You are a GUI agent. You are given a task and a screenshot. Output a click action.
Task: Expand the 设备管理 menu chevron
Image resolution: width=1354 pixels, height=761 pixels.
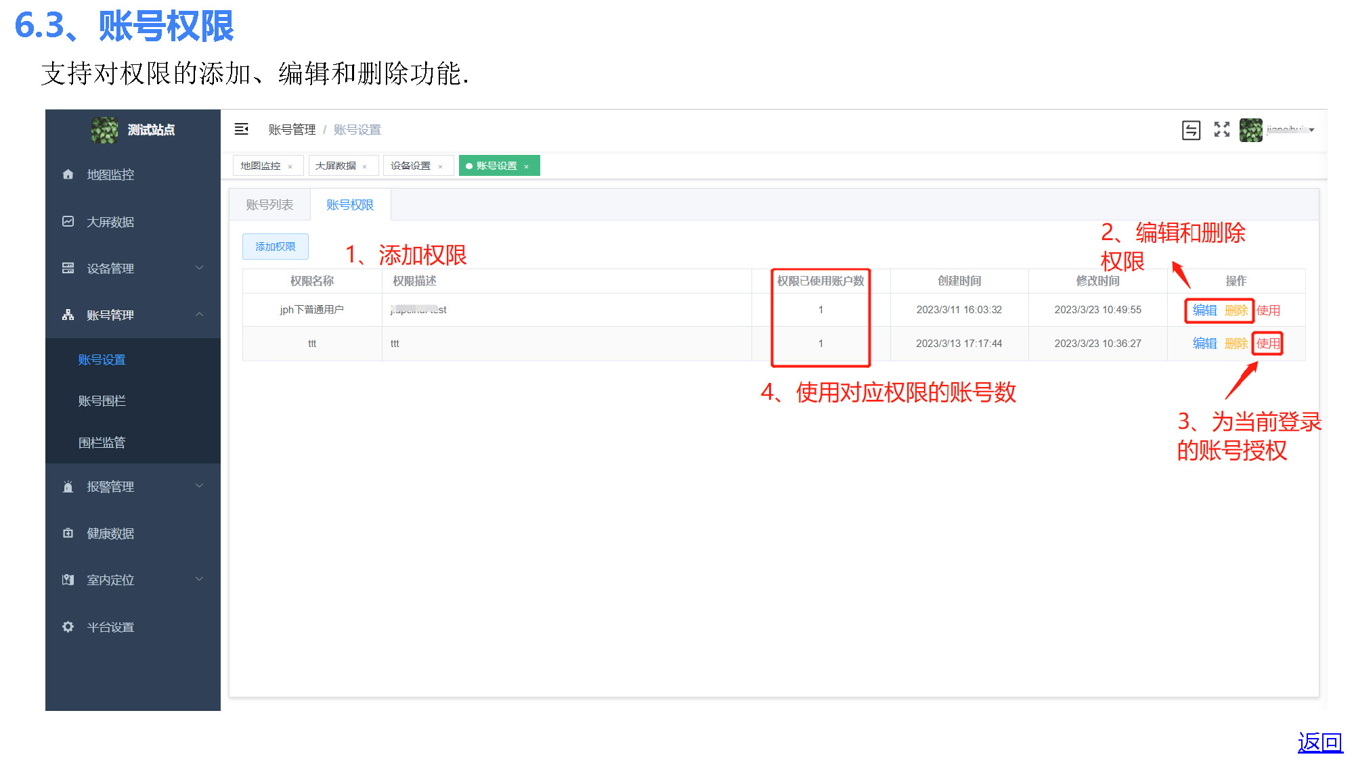point(199,268)
